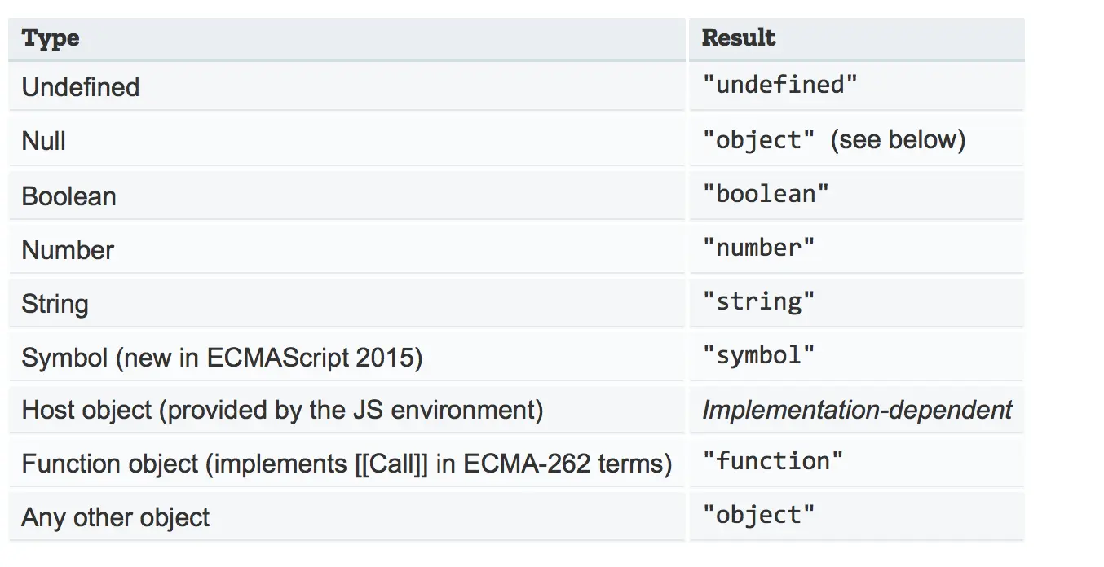This screenshot has height=567, width=1104.
Task: Click the italic Implementation-dependent result
Action: tap(857, 410)
